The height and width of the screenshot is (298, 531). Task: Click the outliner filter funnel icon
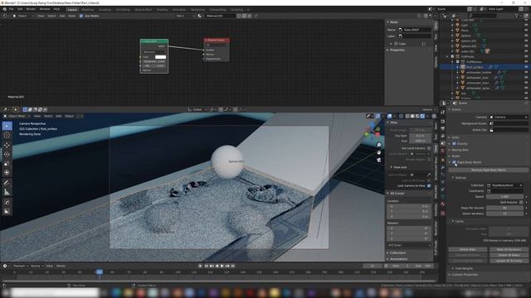coord(517,16)
